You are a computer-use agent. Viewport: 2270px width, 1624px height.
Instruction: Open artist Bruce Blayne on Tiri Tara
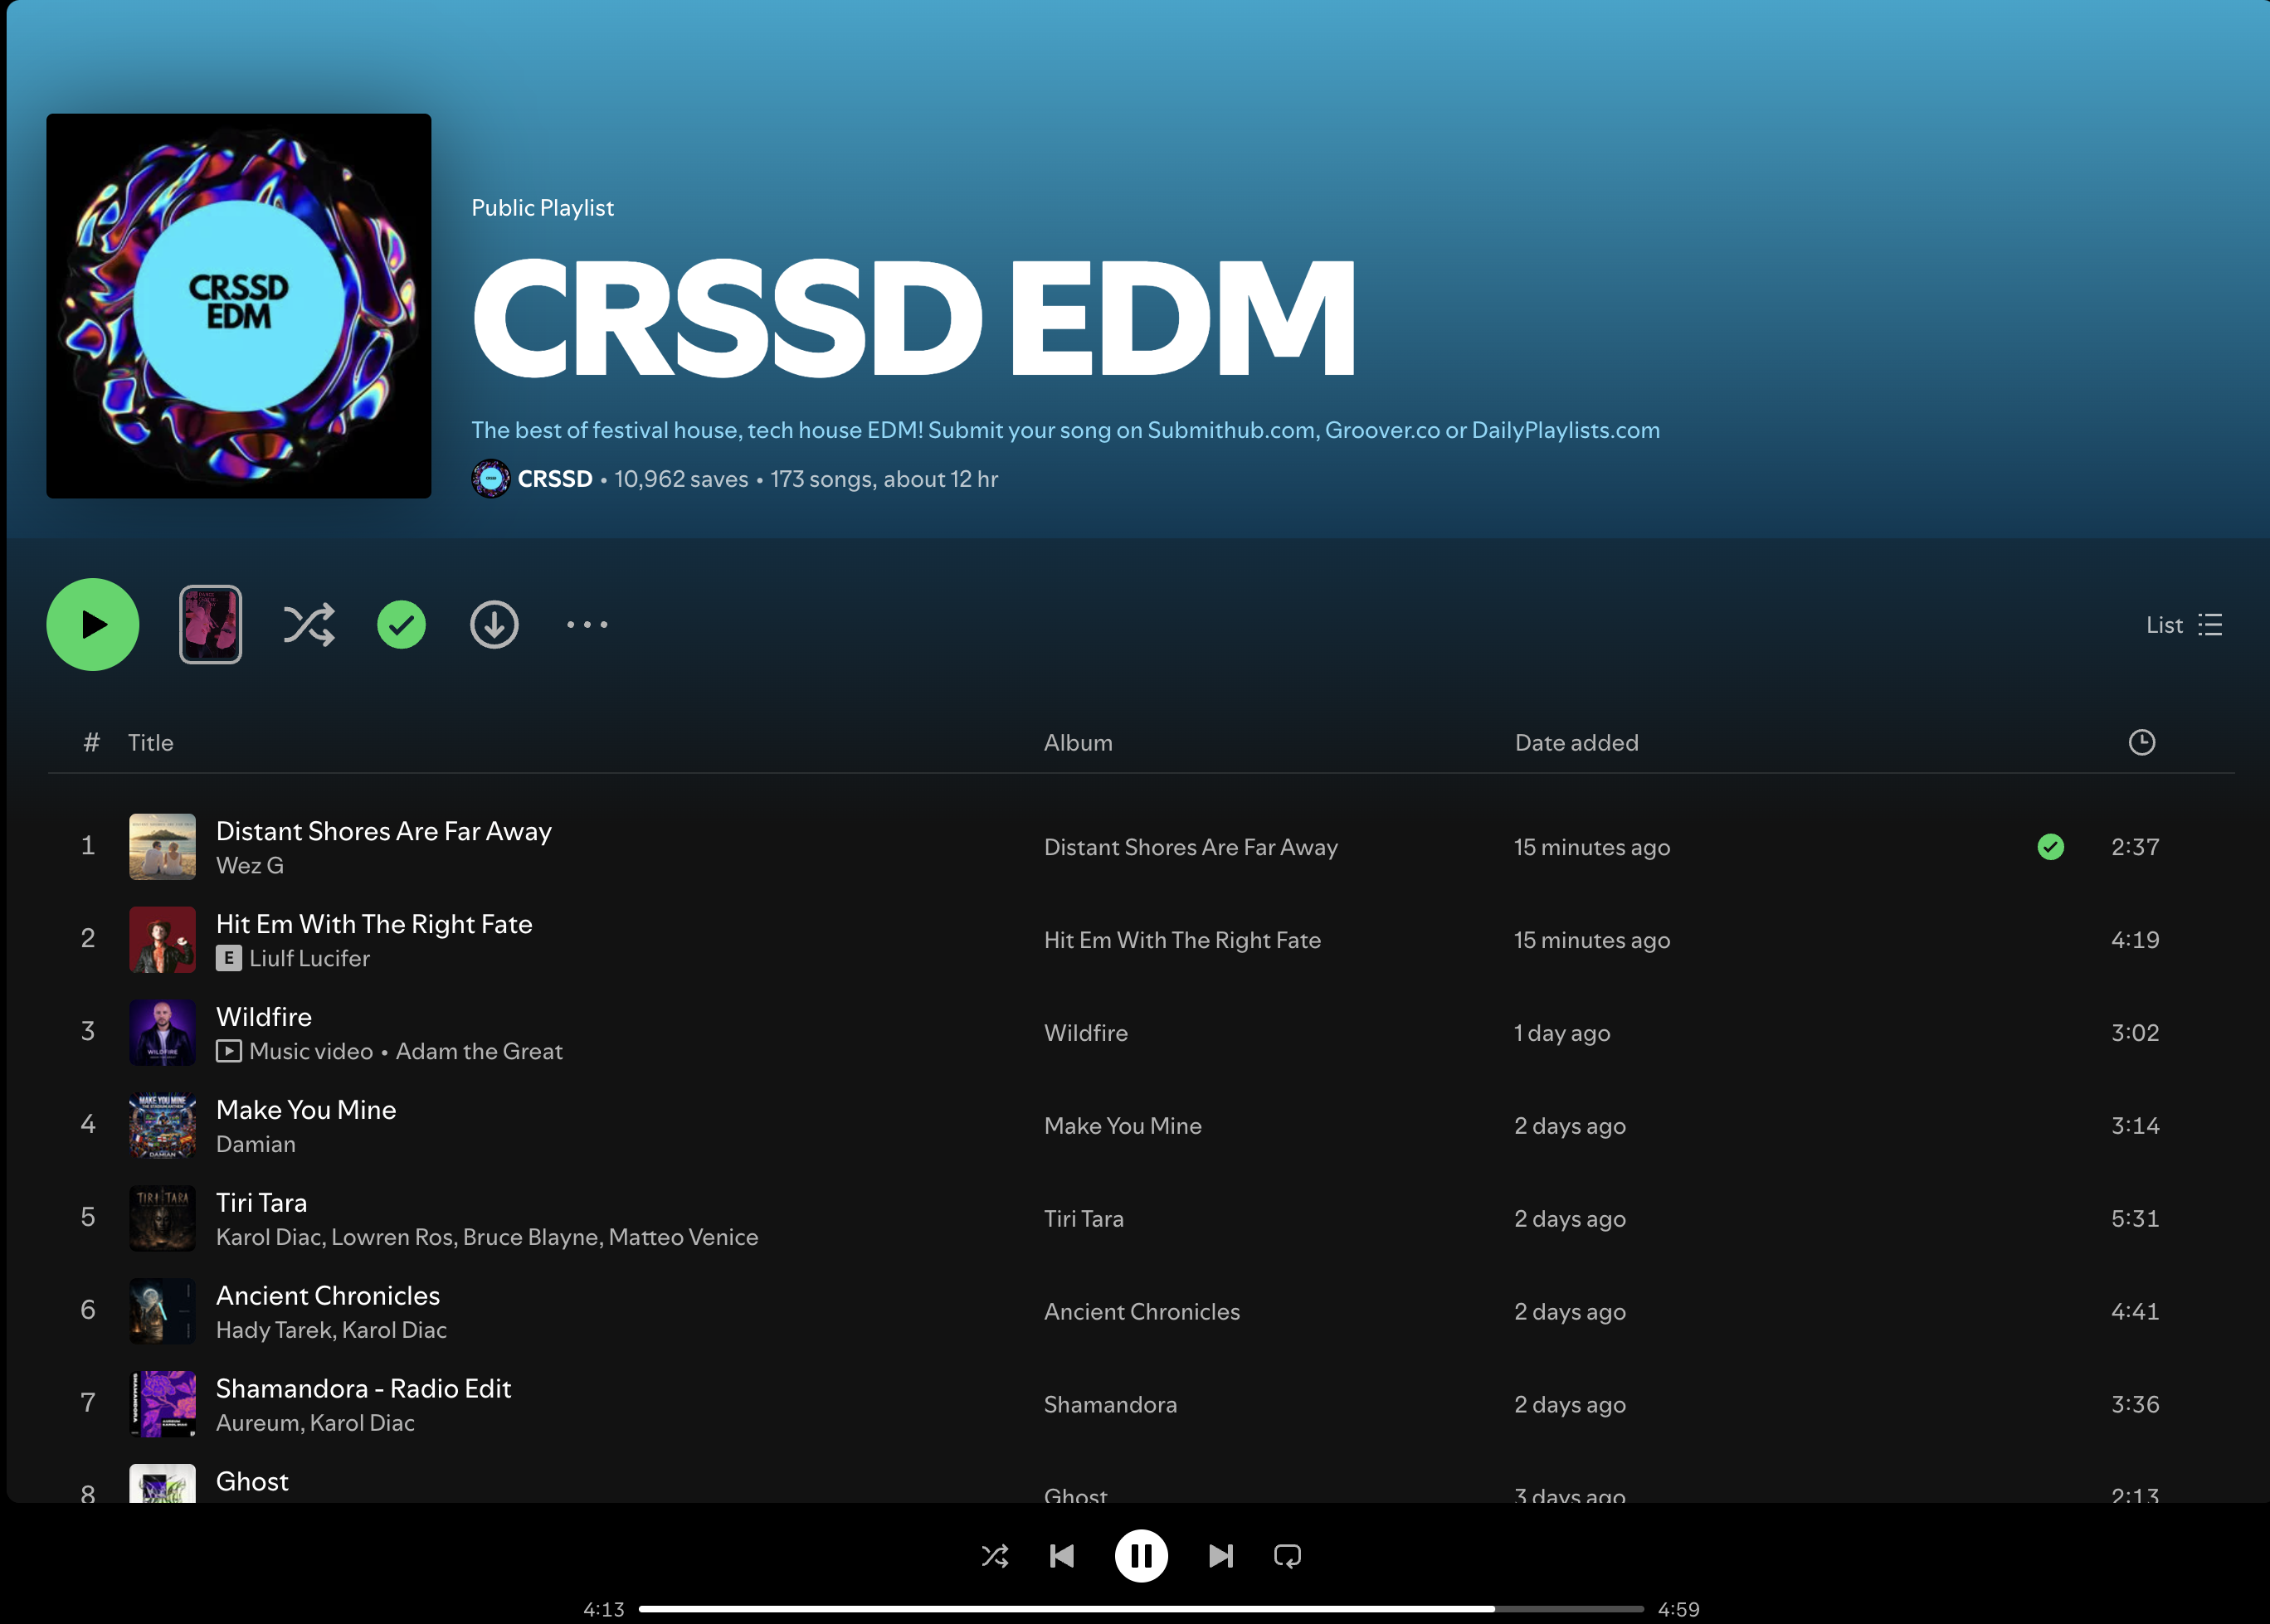pyautogui.click(x=531, y=1238)
